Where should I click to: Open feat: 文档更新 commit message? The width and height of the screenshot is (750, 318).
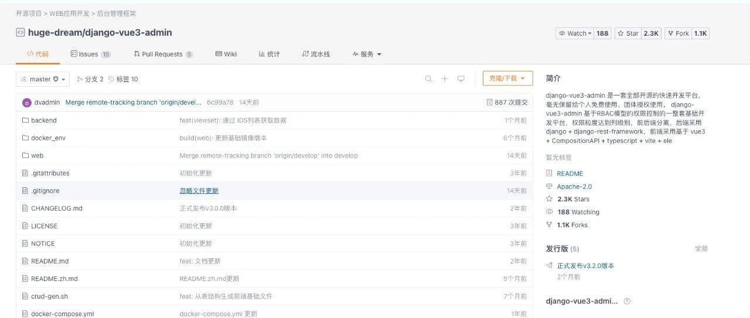(x=200, y=261)
